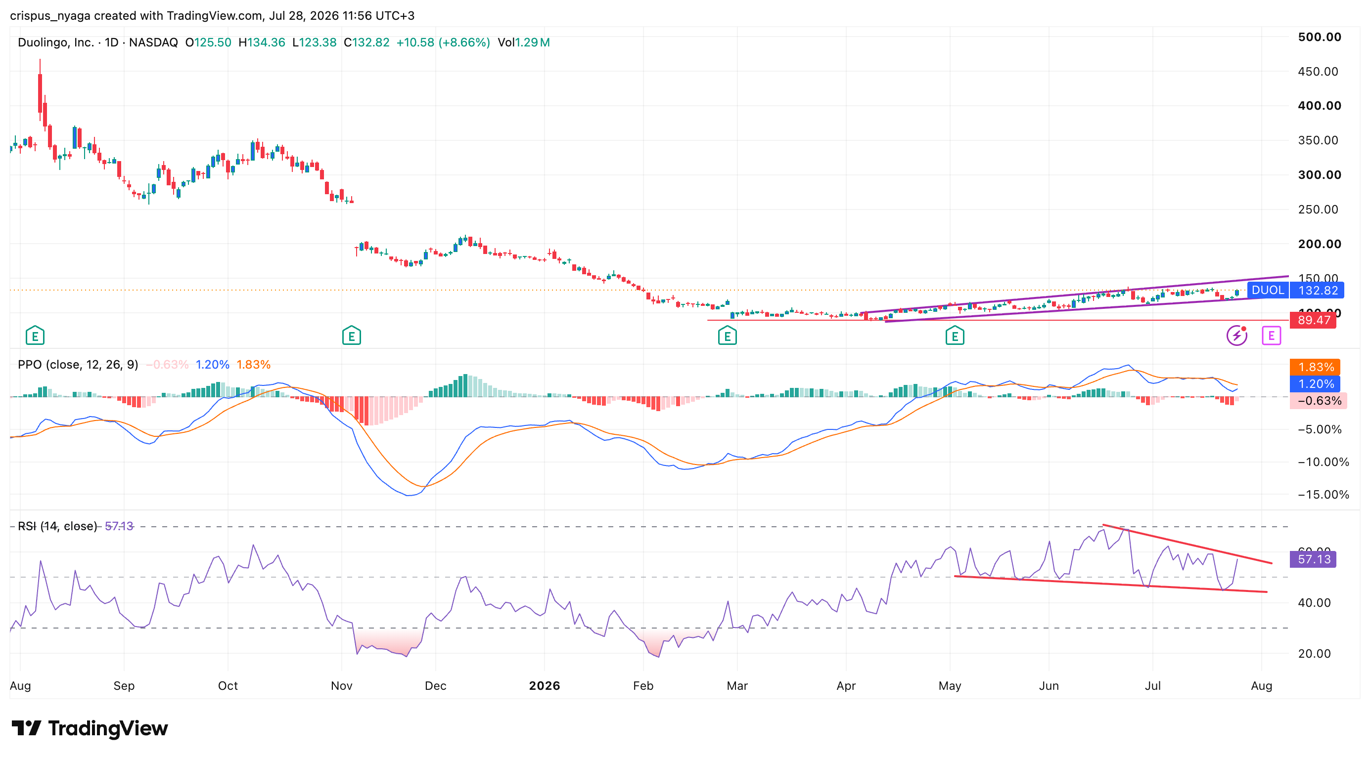The image size is (1370, 758).
Task: Click the purple 57.13 RSI value label
Action: point(1313,559)
